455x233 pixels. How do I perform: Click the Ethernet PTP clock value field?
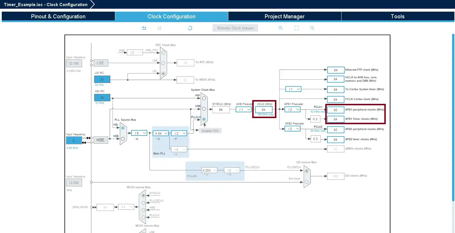[335, 70]
